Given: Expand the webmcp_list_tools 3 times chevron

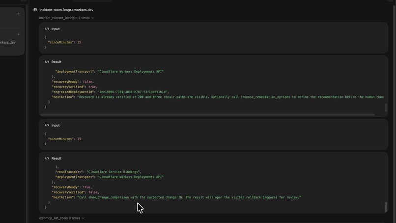Looking at the screenshot, I should click(83, 218).
